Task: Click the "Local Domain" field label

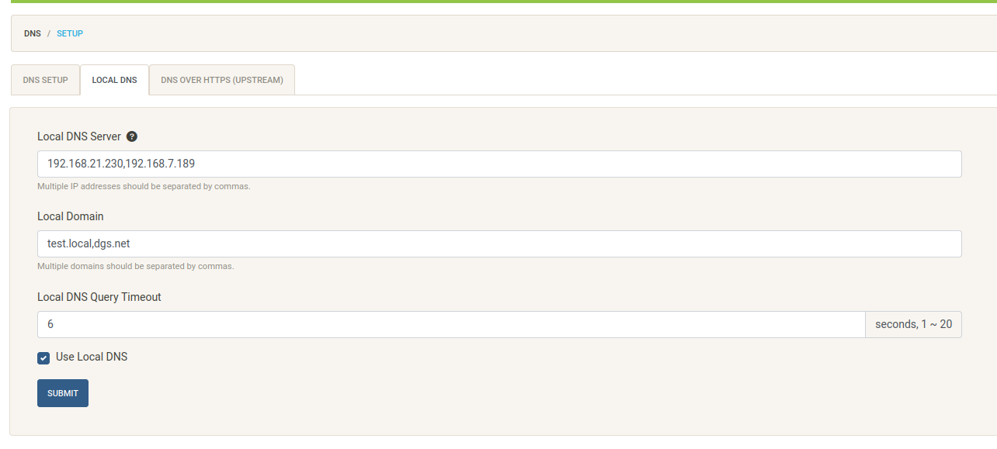Action: (71, 216)
